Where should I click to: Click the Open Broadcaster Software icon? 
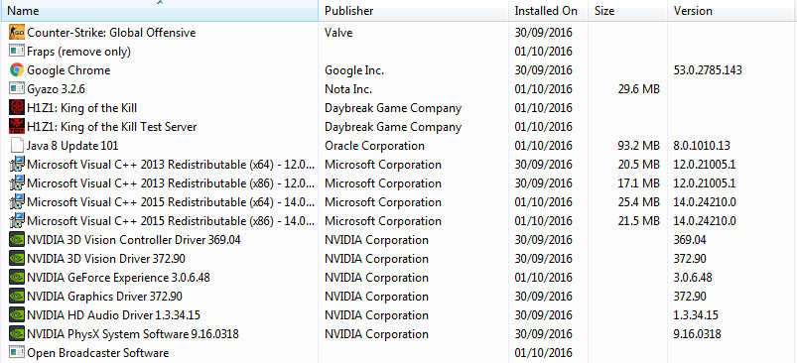[x=17, y=352]
